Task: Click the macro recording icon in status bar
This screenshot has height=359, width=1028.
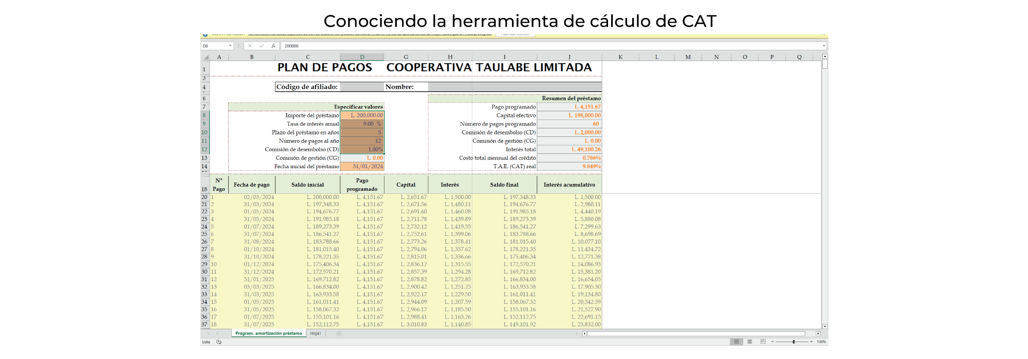Action: [x=219, y=342]
